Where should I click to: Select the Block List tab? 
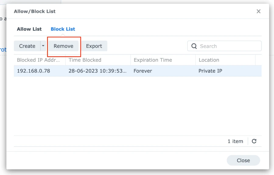pyautogui.click(x=63, y=29)
